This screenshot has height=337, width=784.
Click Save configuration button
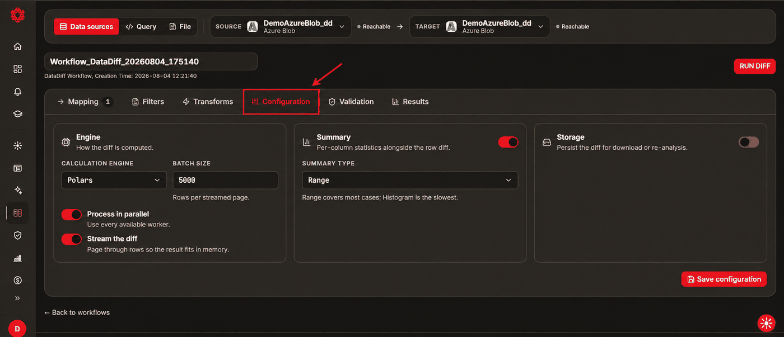pos(724,279)
